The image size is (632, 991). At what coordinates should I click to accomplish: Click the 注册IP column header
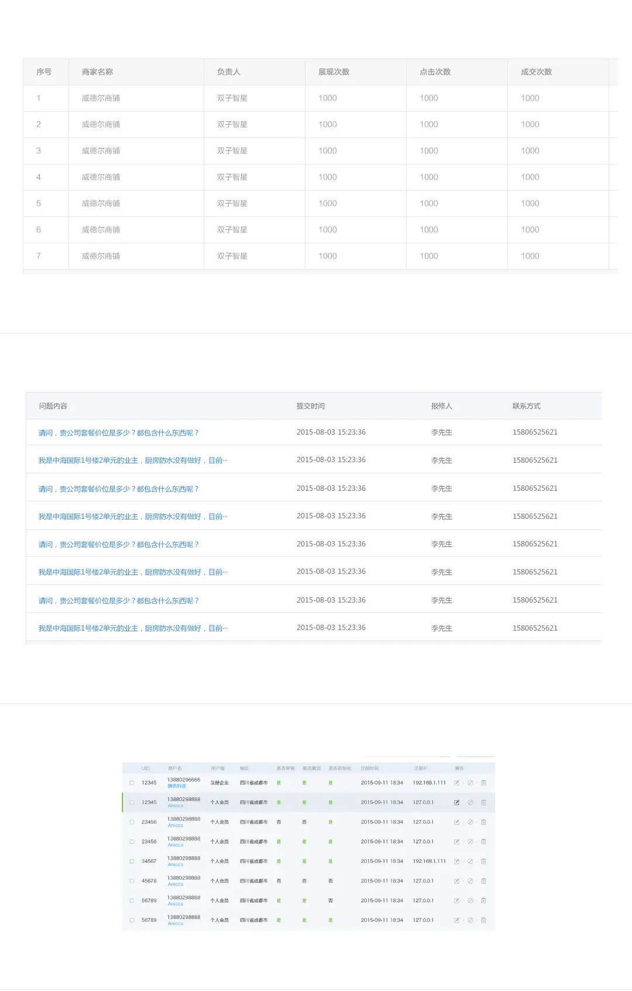click(x=421, y=768)
